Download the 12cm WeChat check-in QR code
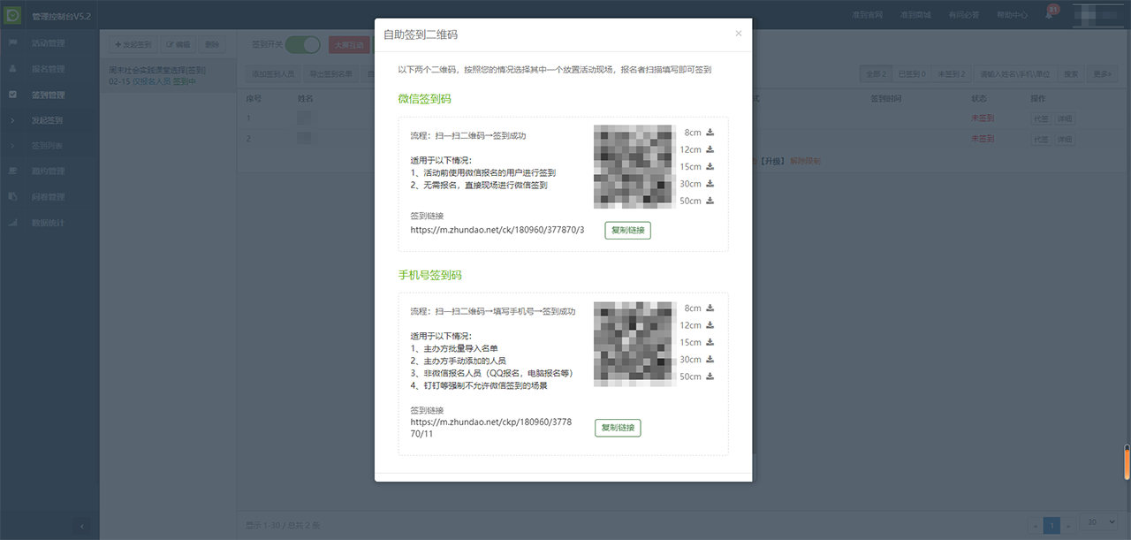The height and width of the screenshot is (540, 1131). pos(710,149)
